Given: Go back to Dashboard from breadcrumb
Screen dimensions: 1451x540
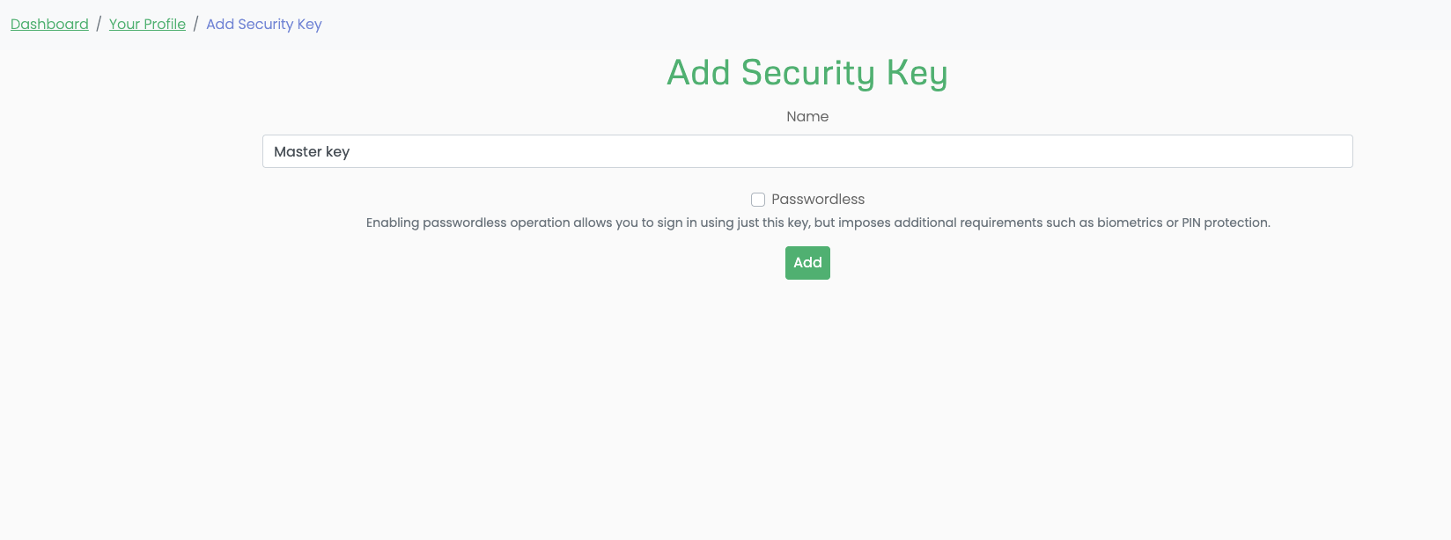Looking at the screenshot, I should (x=48, y=24).
